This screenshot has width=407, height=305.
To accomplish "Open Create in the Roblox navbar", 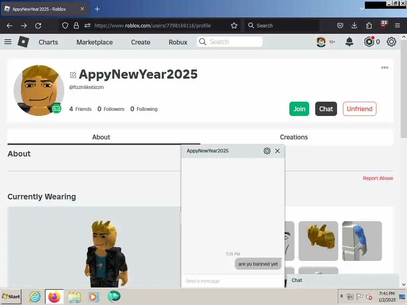I will pos(140,42).
